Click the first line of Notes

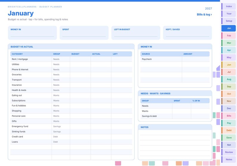click(175, 133)
